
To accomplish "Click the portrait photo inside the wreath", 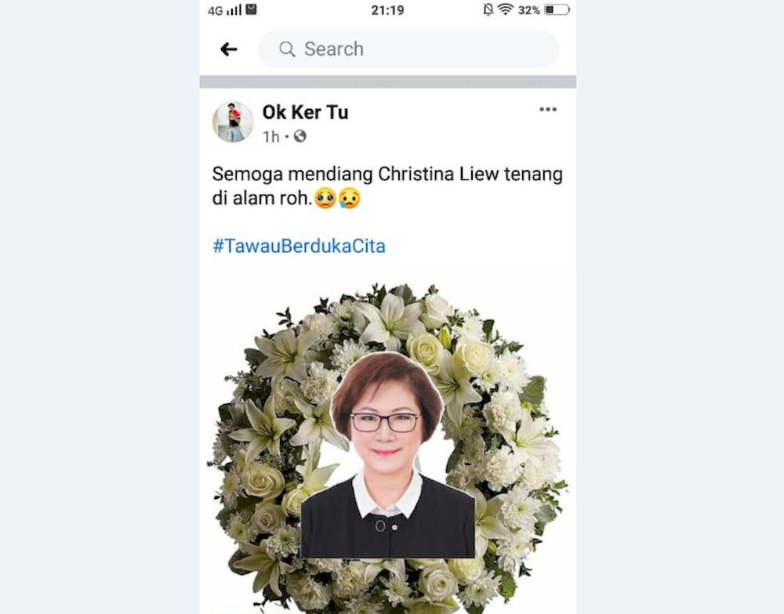I will [387, 455].
